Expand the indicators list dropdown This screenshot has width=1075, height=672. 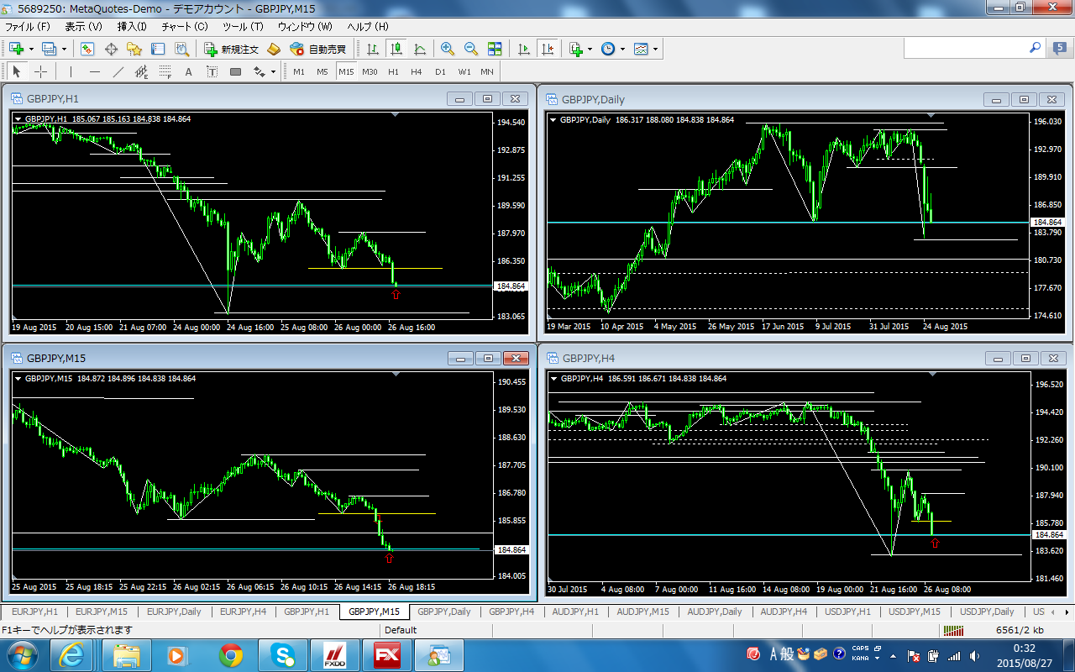point(590,49)
